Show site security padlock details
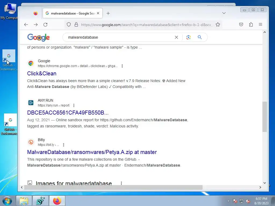The width and height of the screenshot is (275, 206). (76, 24)
